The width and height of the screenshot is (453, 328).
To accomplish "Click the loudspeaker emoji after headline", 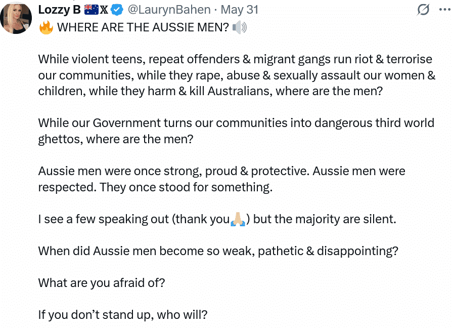I will (240, 27).
